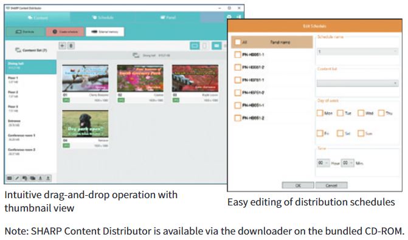Open the Hour time dropdown
408x240 pixels.
tap(323, 163)
